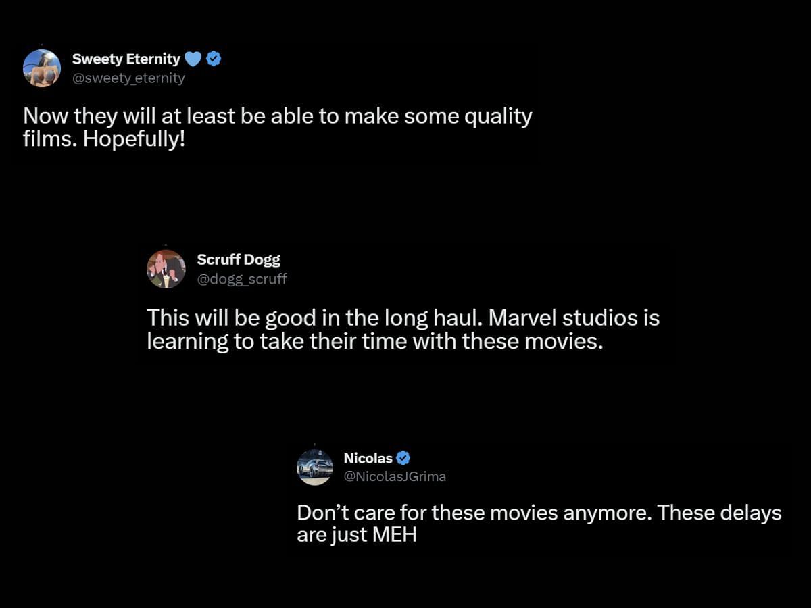This screenshot has width=811, height=608.
Task: Click the @NicolasJGrima handle
Action: coord(395,476)
